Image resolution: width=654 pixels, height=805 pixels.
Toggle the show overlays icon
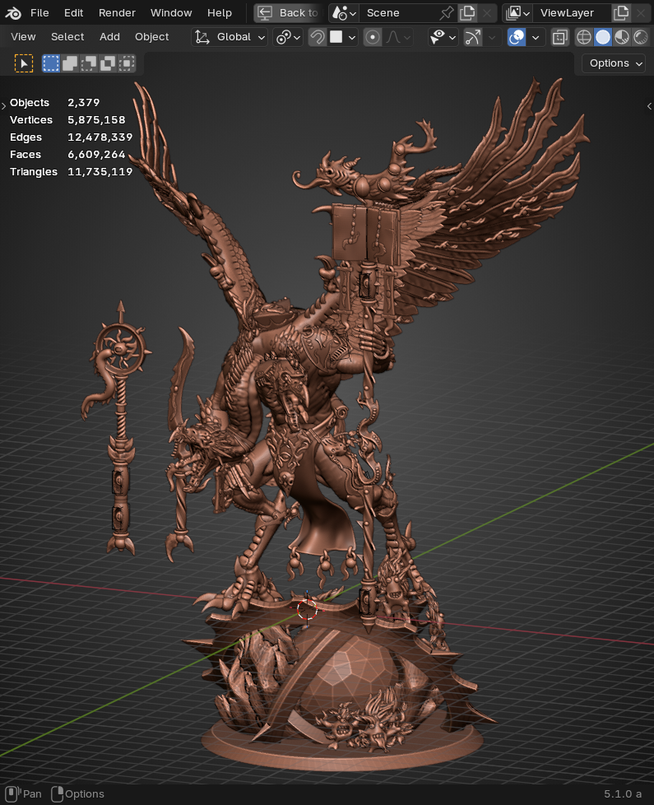point(517,37)
